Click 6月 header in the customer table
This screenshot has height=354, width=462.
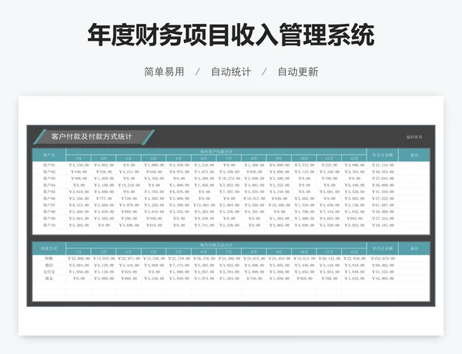click(203, 159)
